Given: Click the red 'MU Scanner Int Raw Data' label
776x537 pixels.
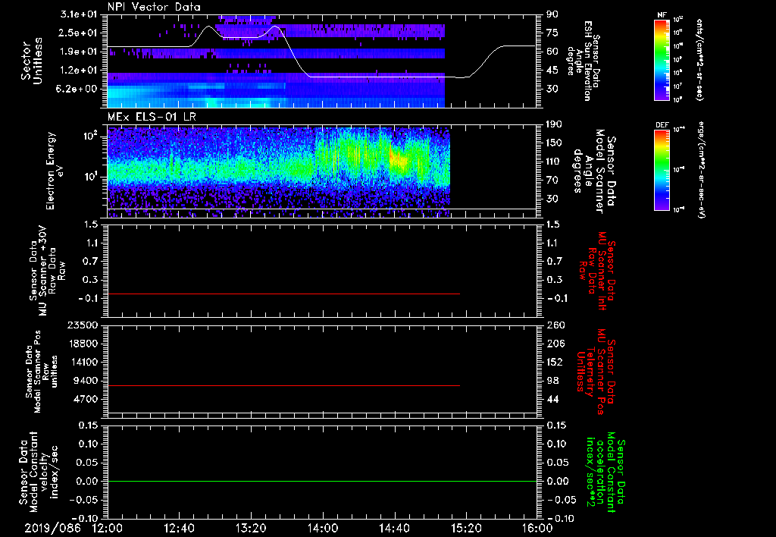Looking at the screenshot, I should (x=597, y=271).
